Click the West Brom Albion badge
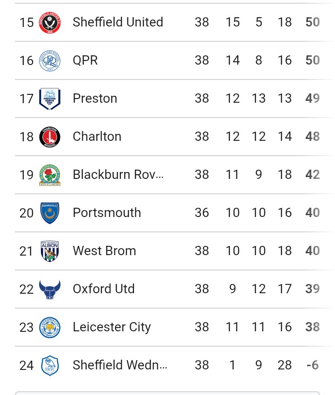 (x=50, y=251)
